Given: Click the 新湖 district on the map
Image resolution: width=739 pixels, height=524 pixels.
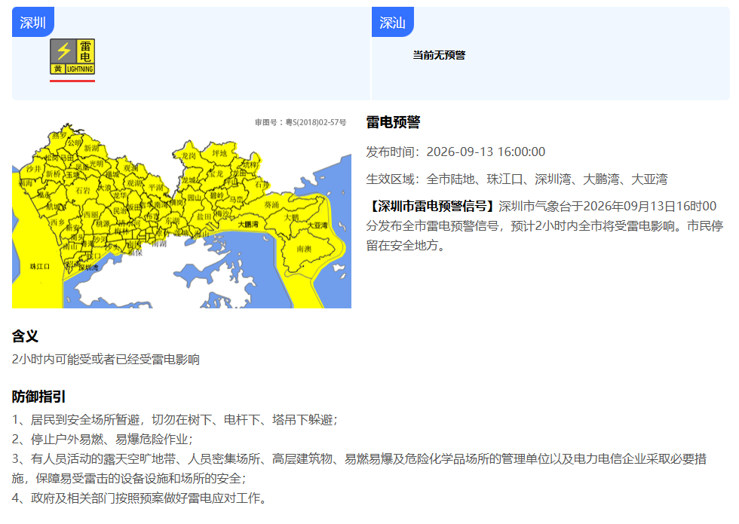Looking at the screenshot, I should pyautogui.click(x=91, y=149).
